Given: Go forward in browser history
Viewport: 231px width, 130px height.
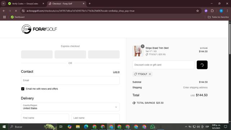Looking at the screenshot, I should pyautogui.click(x=10, y=11).
